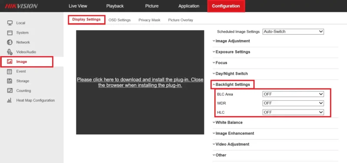Switch to the Picture tab
Image resolution: width=347 pixels, height=163 pixels.
pyautogui.click(x=152, y=6)
